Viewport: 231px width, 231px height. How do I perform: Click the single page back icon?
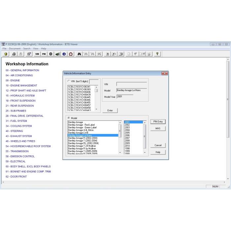tap(108, 54)
